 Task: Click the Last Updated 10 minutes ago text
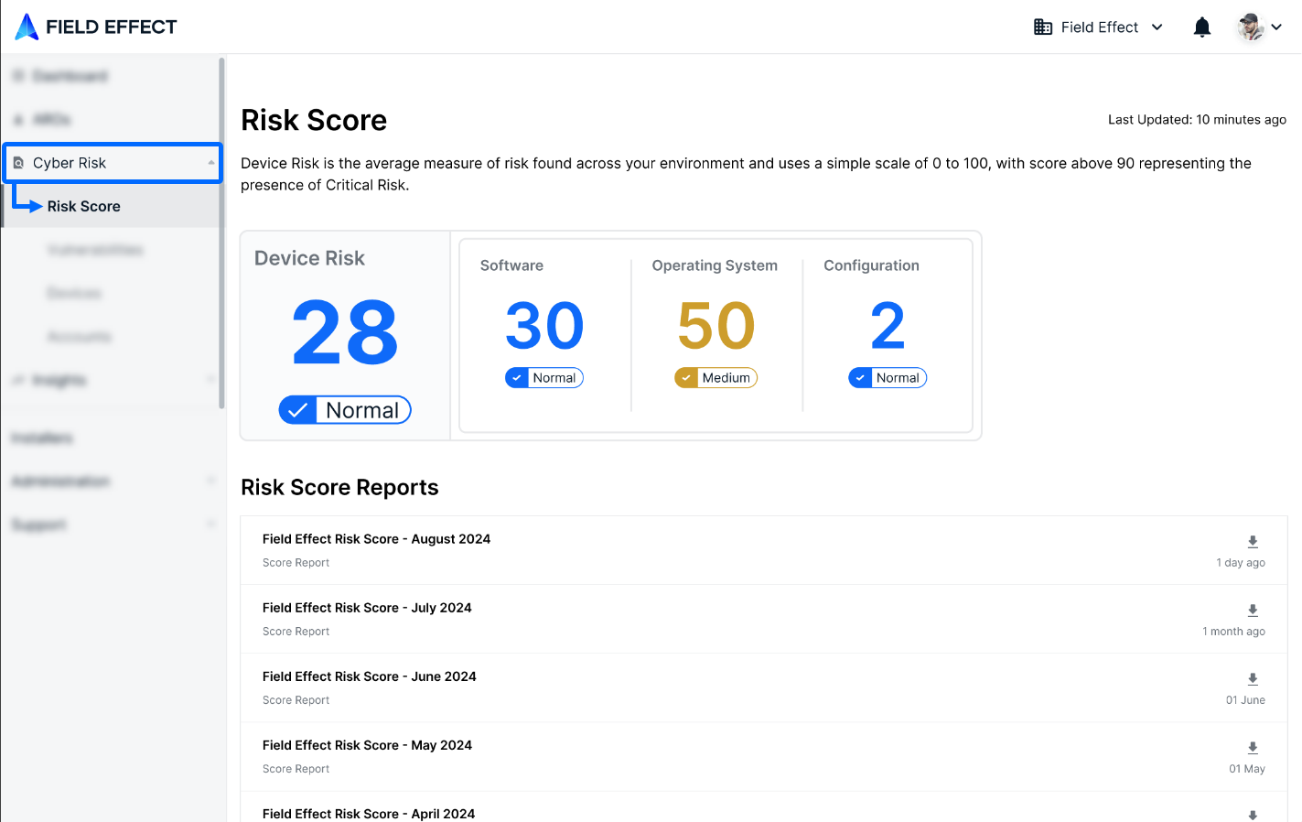click(1197, 120)
